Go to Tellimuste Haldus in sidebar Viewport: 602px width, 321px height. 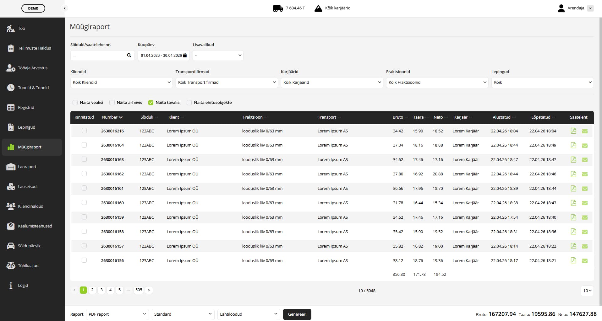(x=34, y=48)
